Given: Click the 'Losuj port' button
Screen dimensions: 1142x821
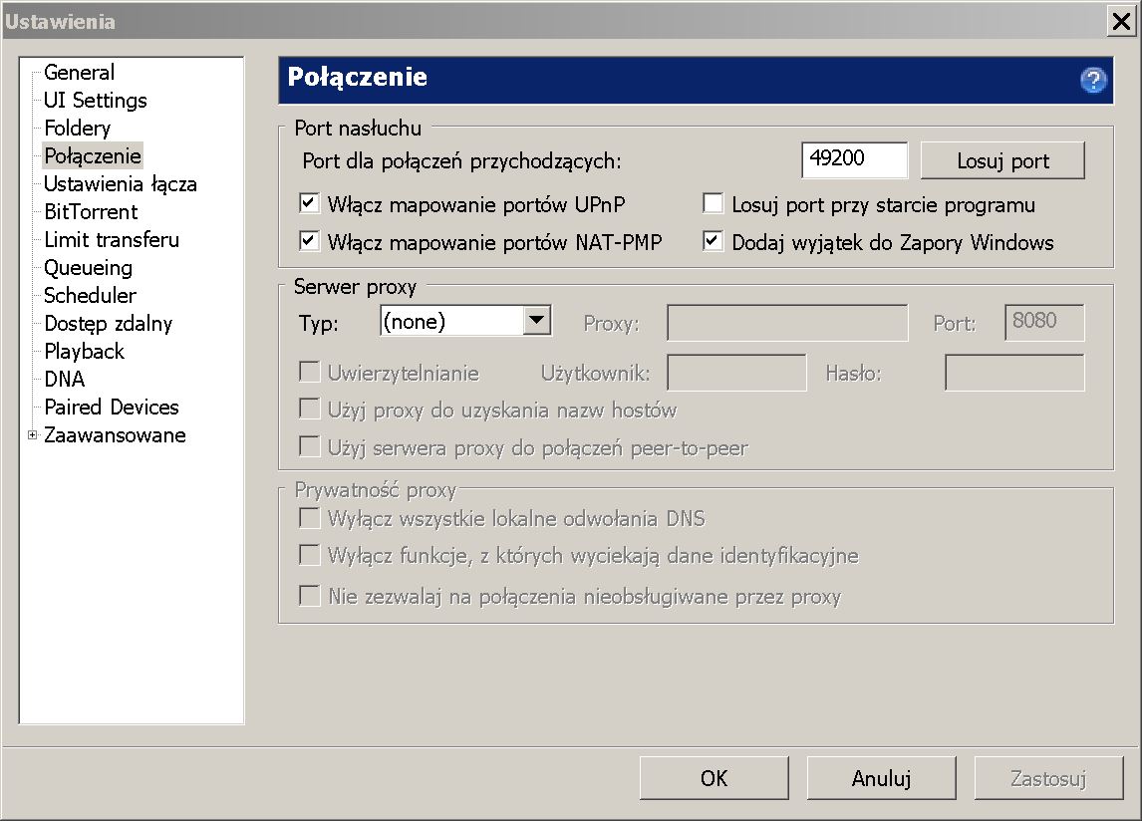Looking at the screenshot, I should (1002, 160).
